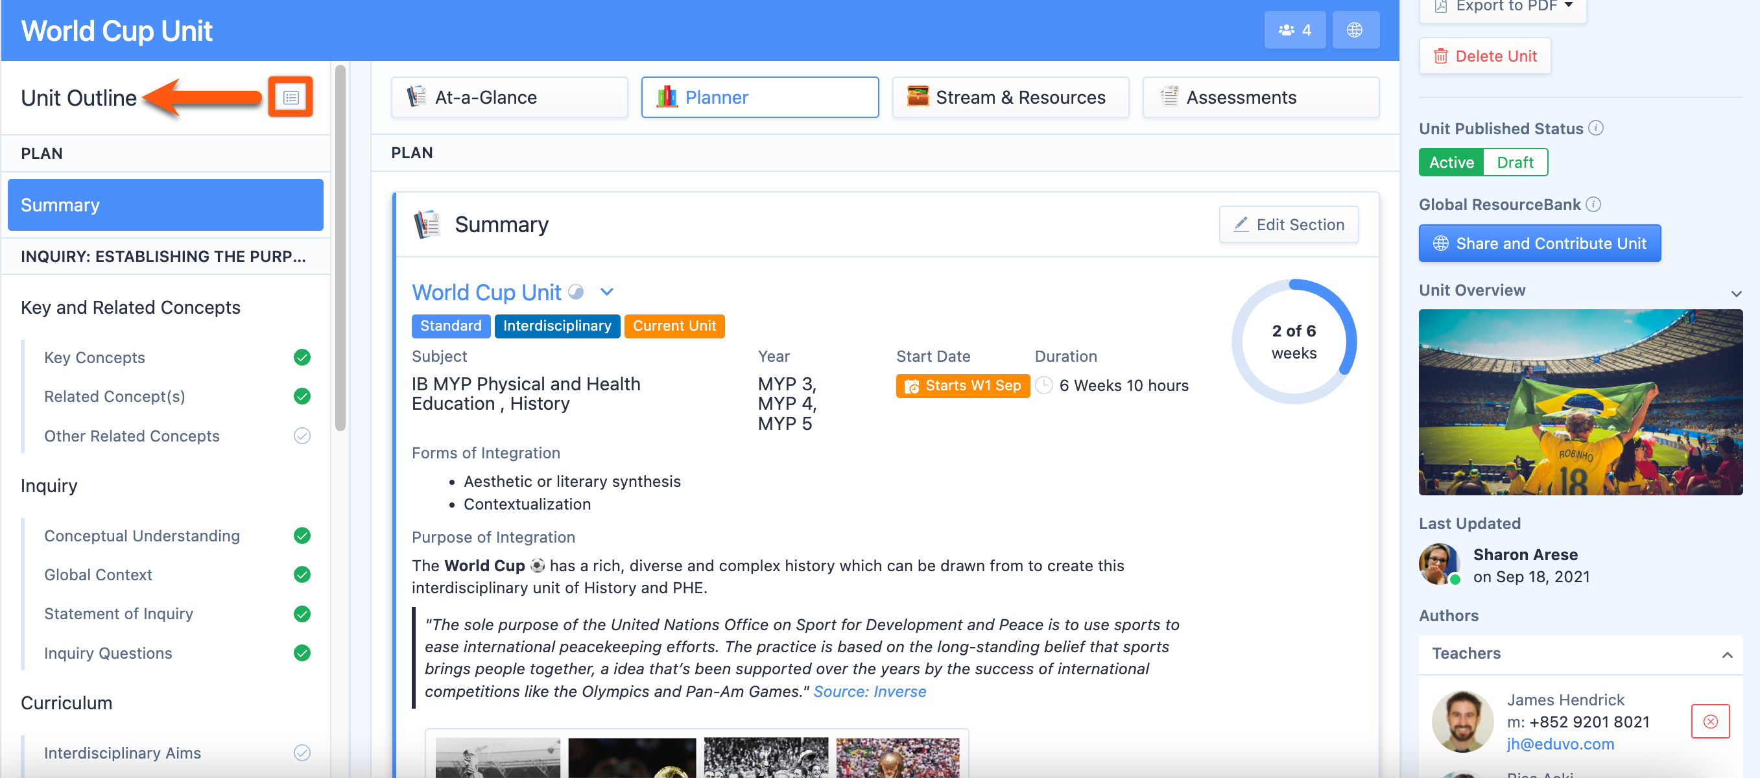1760x778 pixels.
Task: Open the Assessments tab
Action: pos(1260,97)
